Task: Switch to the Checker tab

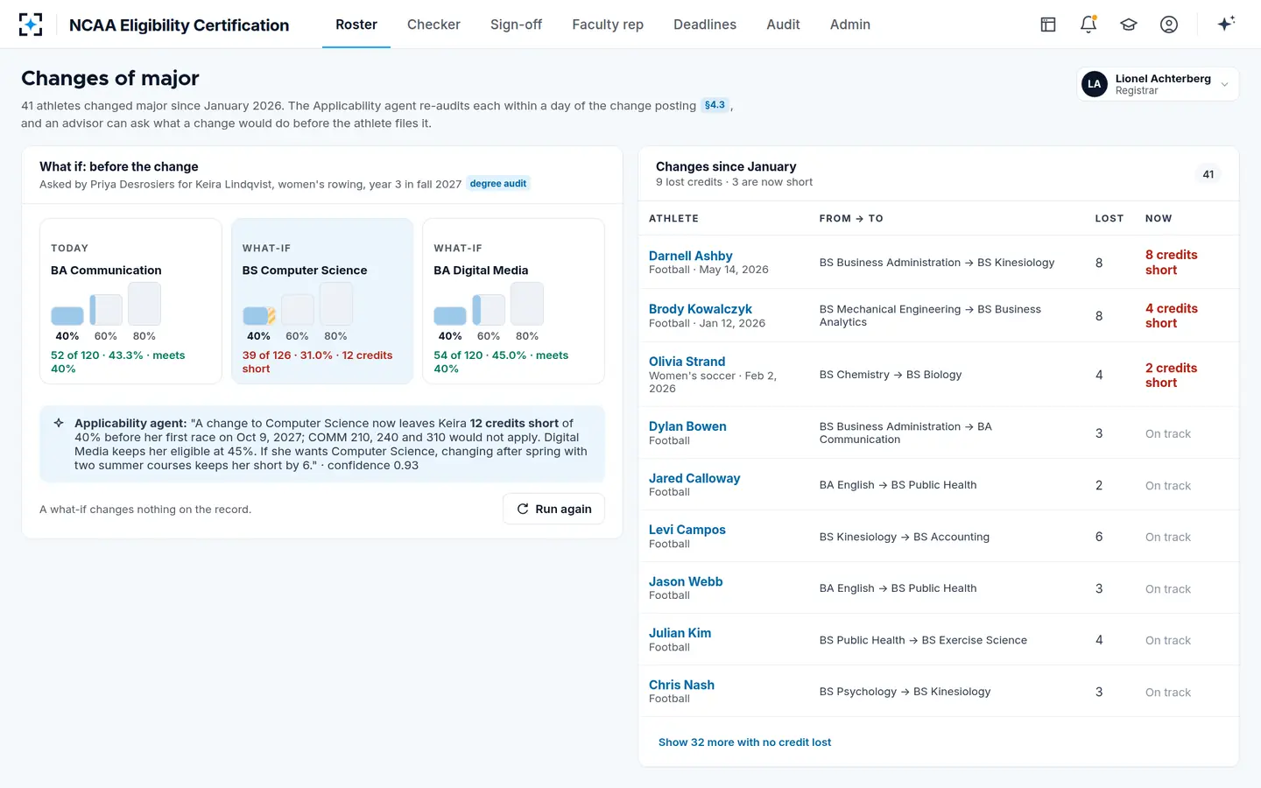Action: [x=433, y=25]
